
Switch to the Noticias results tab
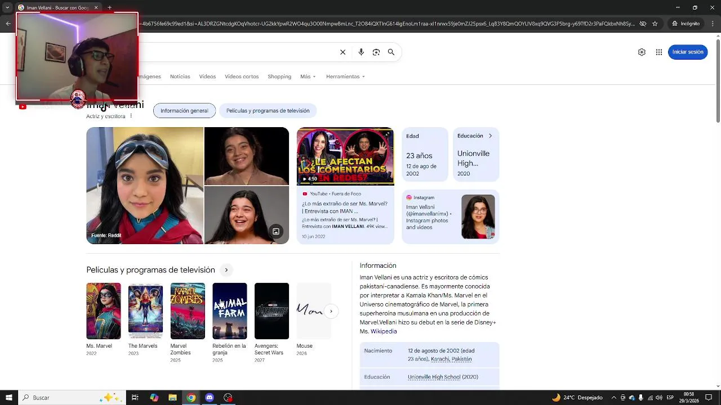(x=180, y=76)
